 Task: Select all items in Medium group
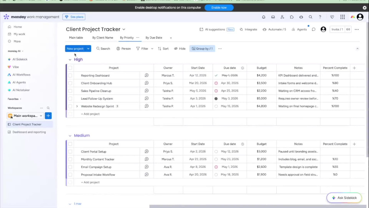[x=70, y=144]
